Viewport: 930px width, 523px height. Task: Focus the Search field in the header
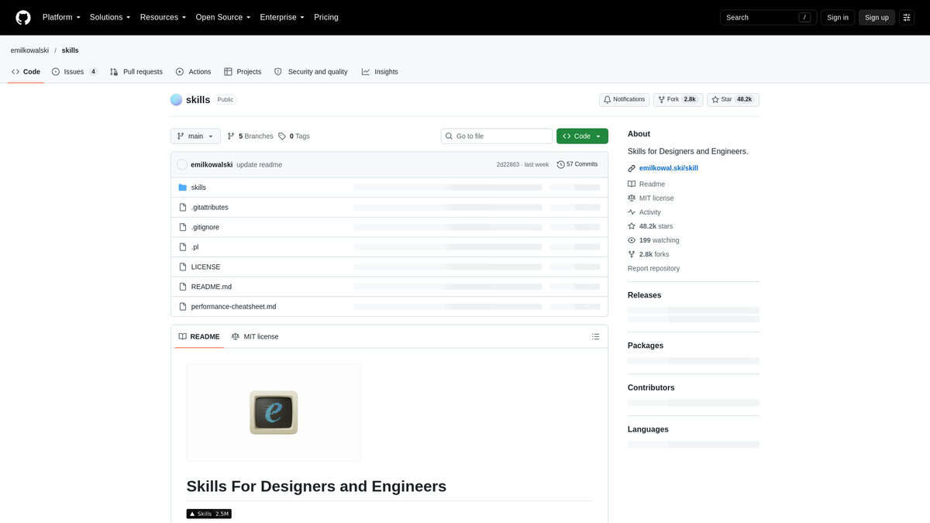[768, 17]
